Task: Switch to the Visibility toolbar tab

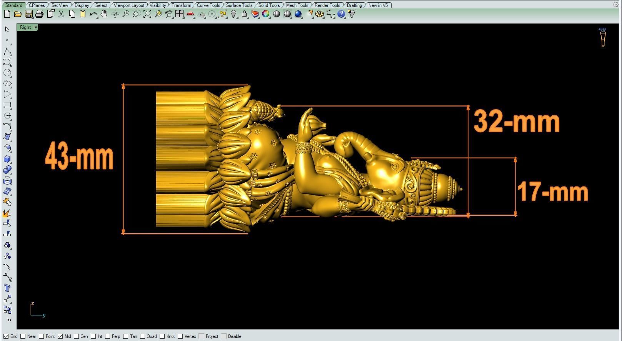Action: 158,5
